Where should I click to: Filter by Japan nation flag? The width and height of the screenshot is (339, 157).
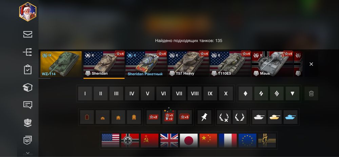pyautogui.click(x=189, y=141)
